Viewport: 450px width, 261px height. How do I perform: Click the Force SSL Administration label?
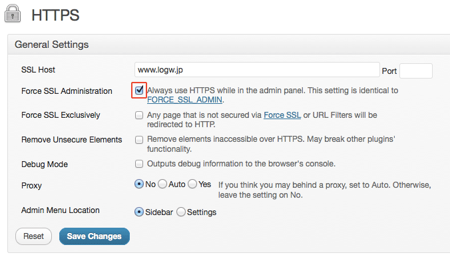(x=67, y=91)
